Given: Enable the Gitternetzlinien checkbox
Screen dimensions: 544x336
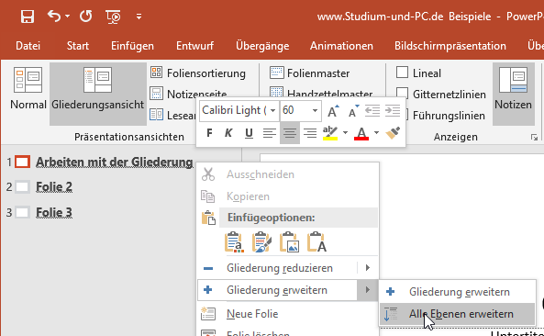Looking at the screenshot, I should [x=402, y=94].
